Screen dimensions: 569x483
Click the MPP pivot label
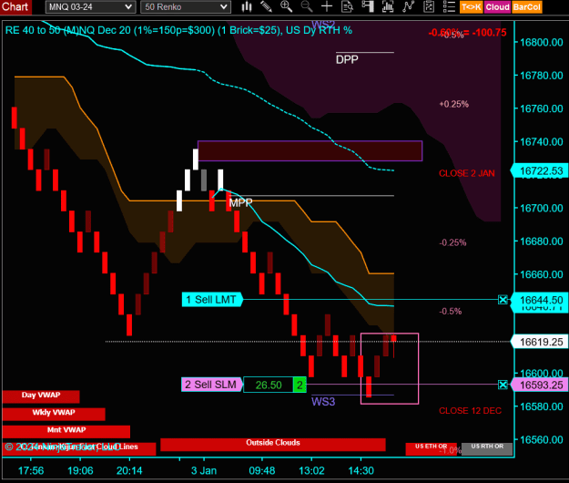pos(240,202)
